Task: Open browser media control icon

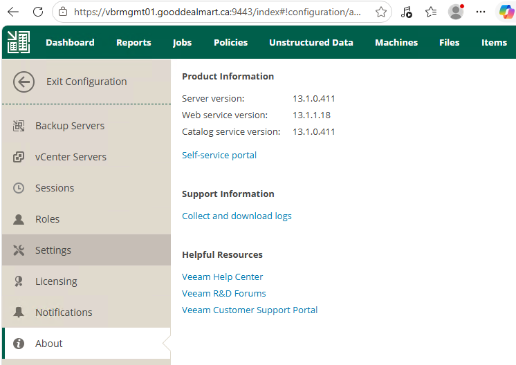Action: click(407, 12)
